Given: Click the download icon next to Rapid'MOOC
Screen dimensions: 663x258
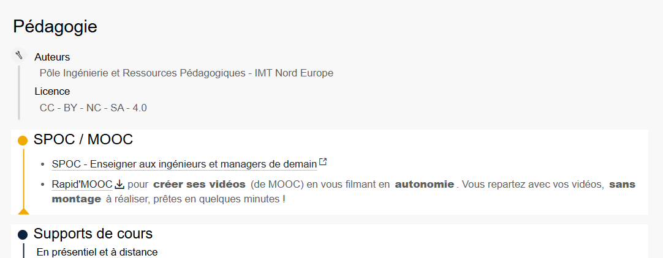Looking at the screenshot, I should tap(120, 184).
